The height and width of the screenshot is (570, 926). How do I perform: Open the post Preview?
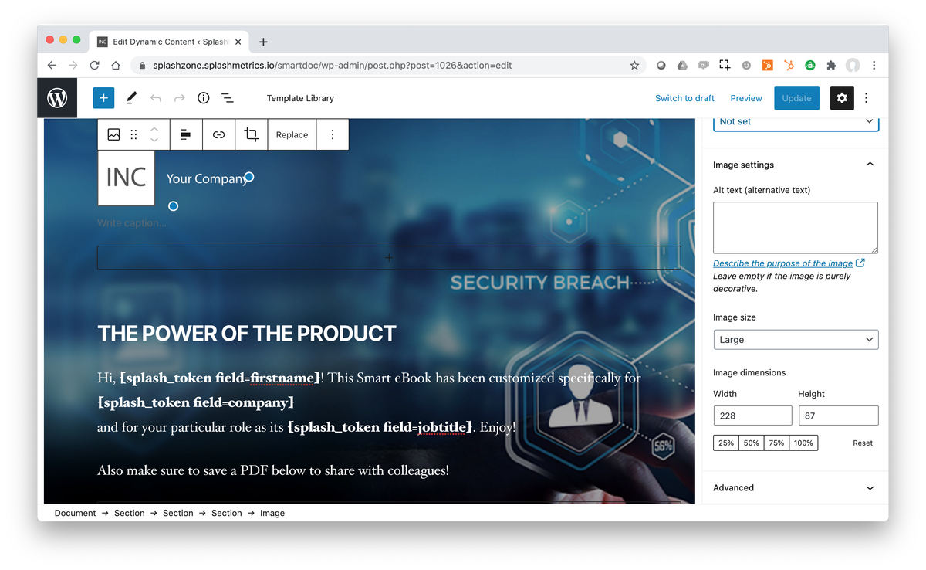[x=746, y=98]
